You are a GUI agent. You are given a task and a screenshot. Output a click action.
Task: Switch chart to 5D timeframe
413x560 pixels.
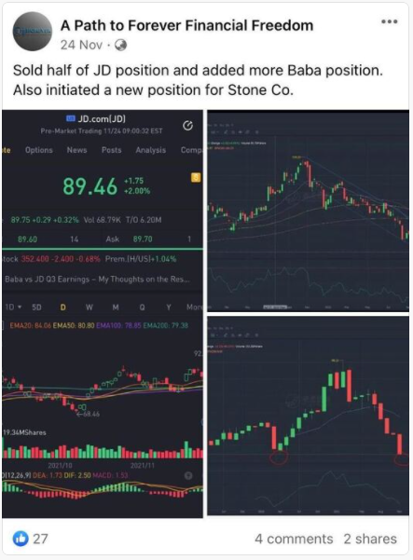tap(36, 307)
